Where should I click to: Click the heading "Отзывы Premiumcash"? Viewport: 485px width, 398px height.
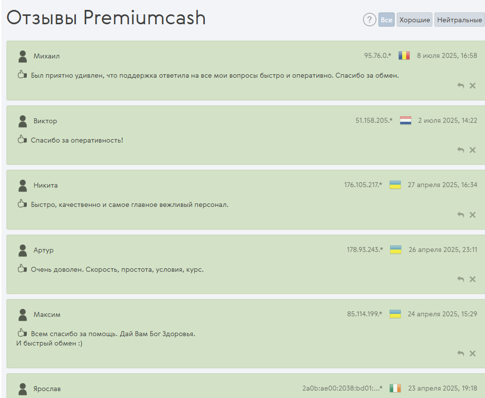coord(106,18)
